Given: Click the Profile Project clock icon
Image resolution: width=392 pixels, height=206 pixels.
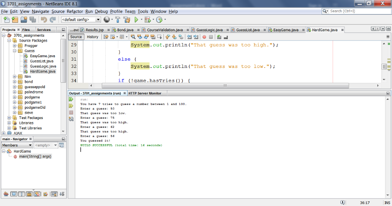Looking at the screenshot, I should (x=159, y=20).
